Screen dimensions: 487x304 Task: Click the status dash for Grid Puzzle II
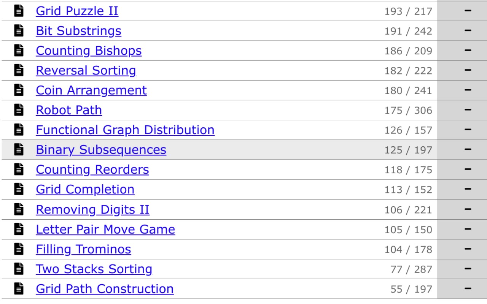(x=468, y=11)
